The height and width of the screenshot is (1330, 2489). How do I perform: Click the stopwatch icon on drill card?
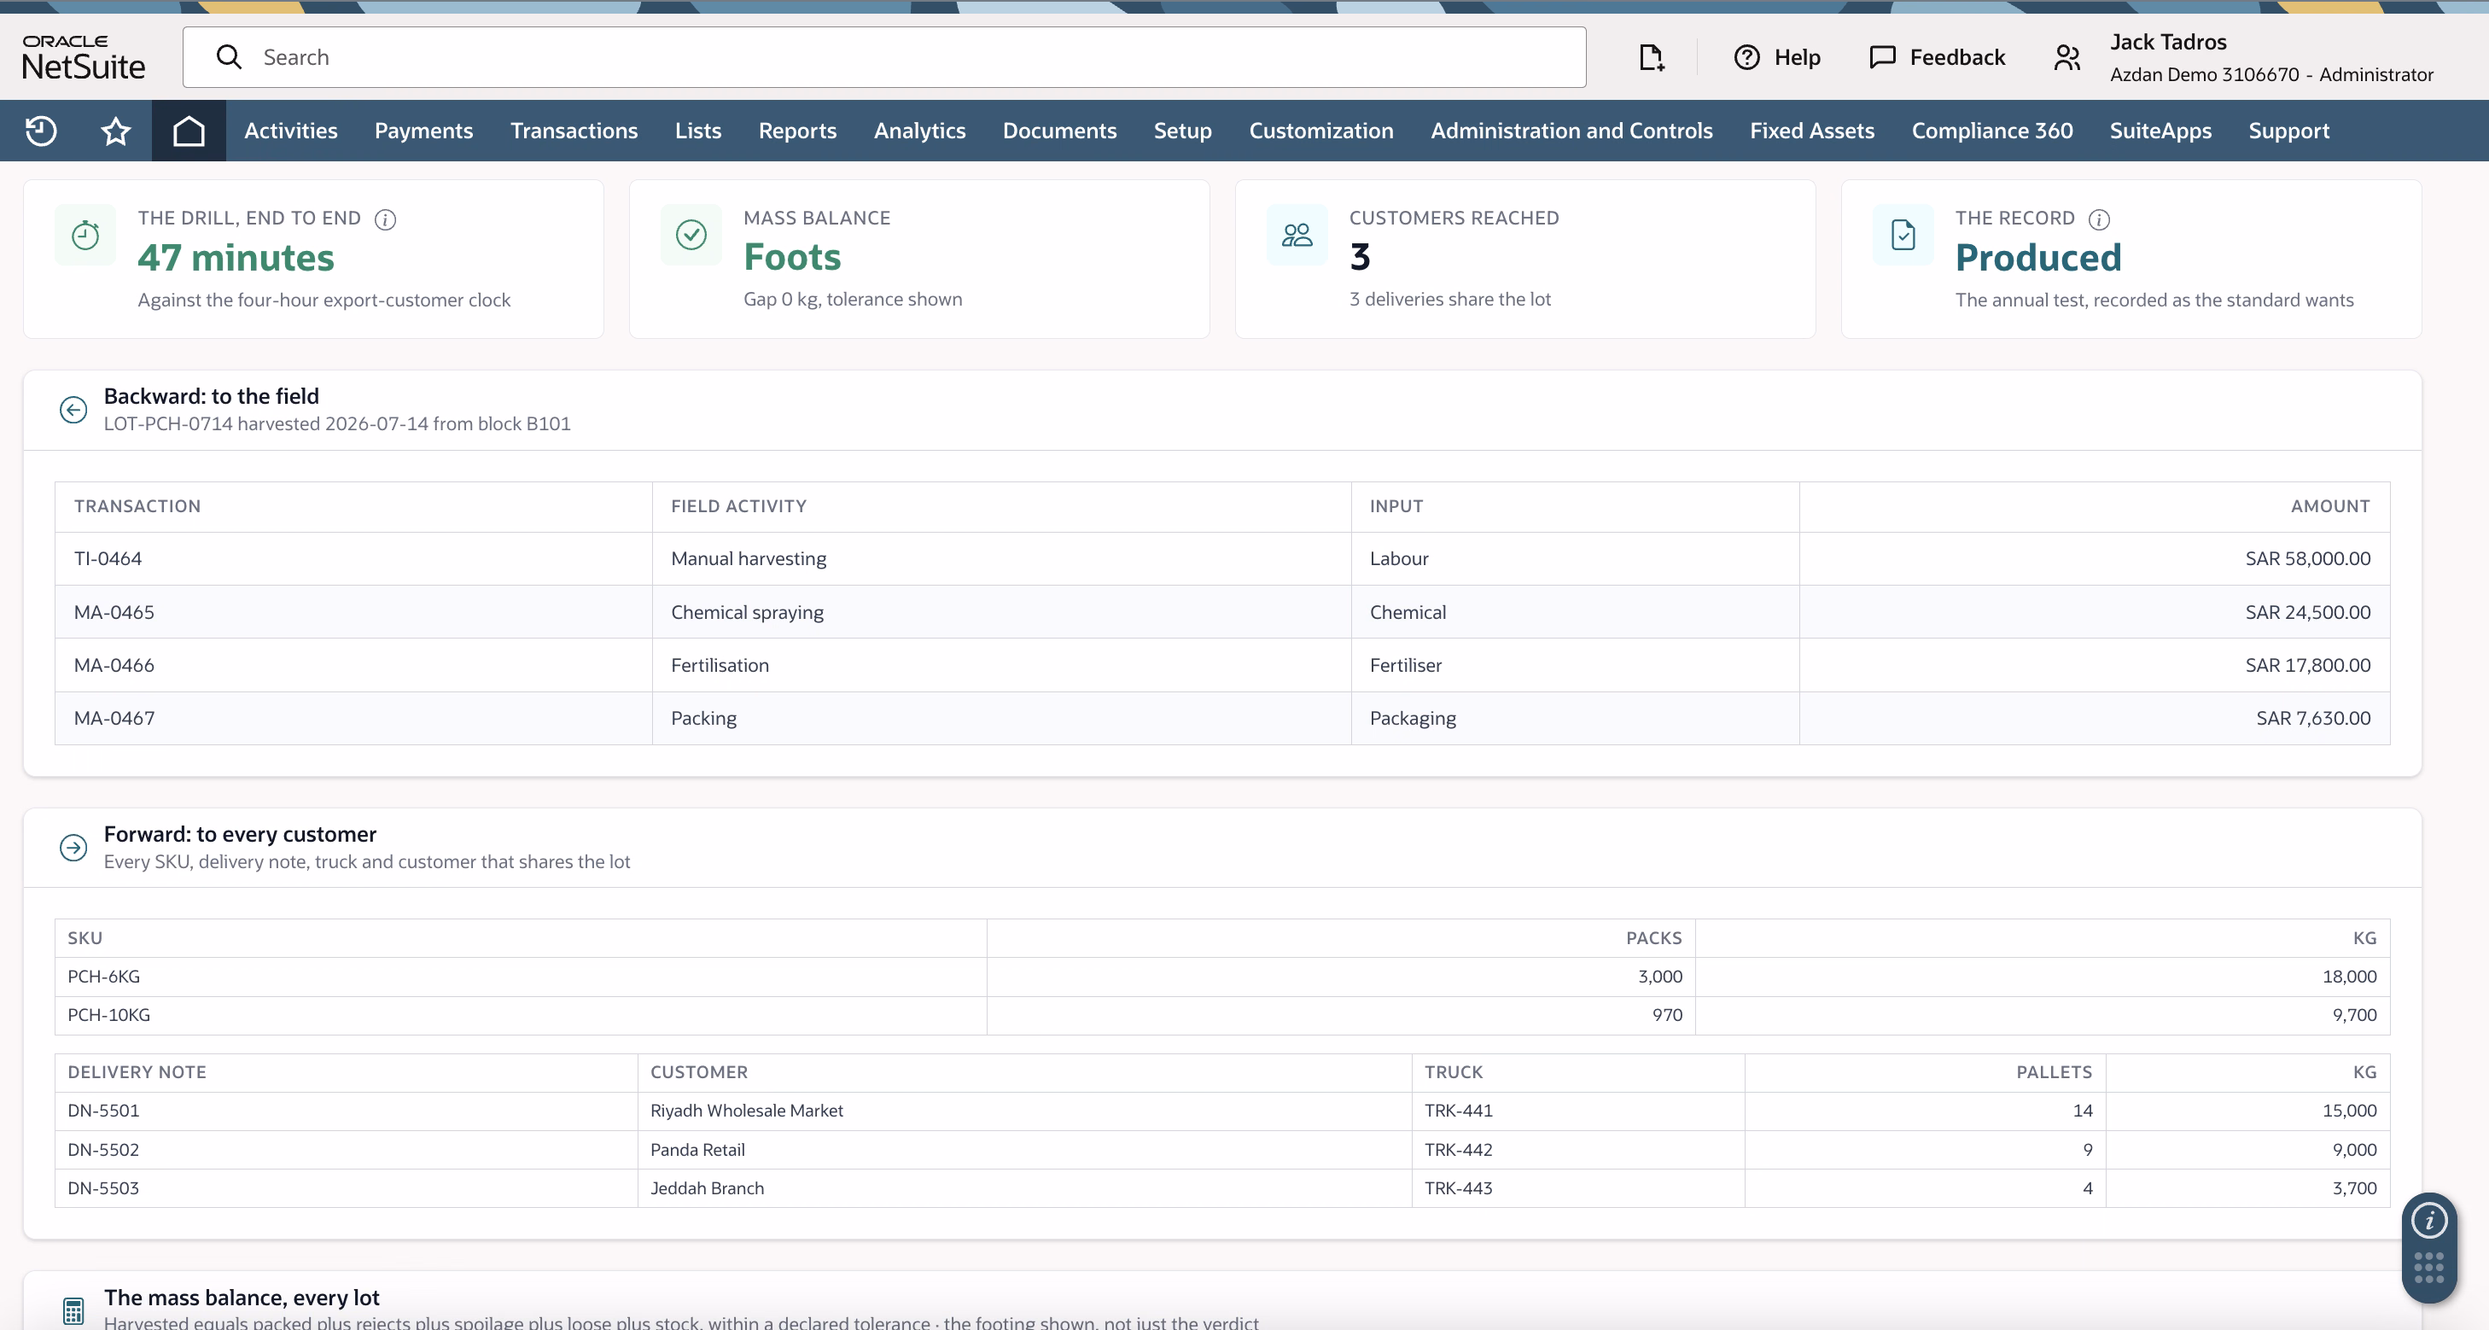(85, 235)
